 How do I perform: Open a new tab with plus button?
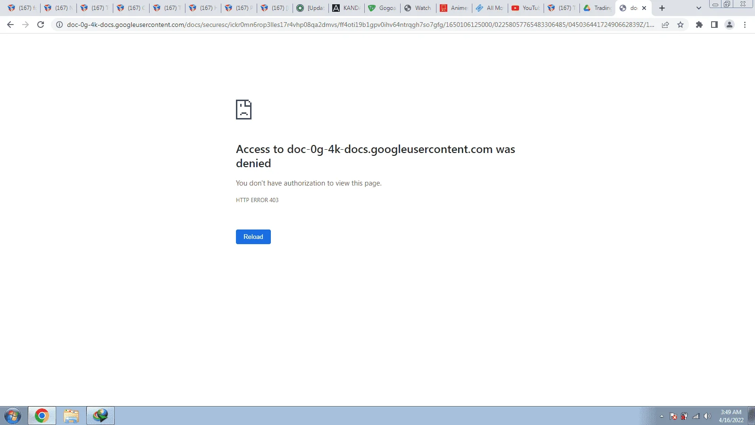coord(662,8)
